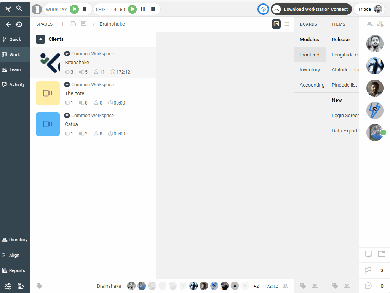Switch to board view toggle
This screenshot has height=293, width=390.
[276, 24]
